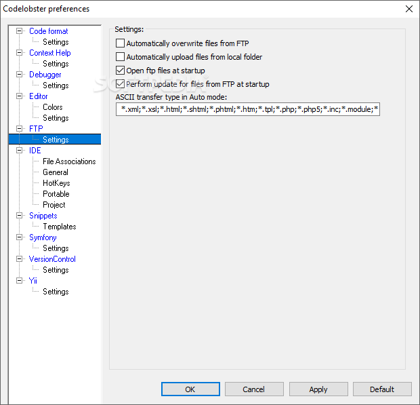
Task: Open General under IDE
Action: pyautogui.click(x=56, y=172)
